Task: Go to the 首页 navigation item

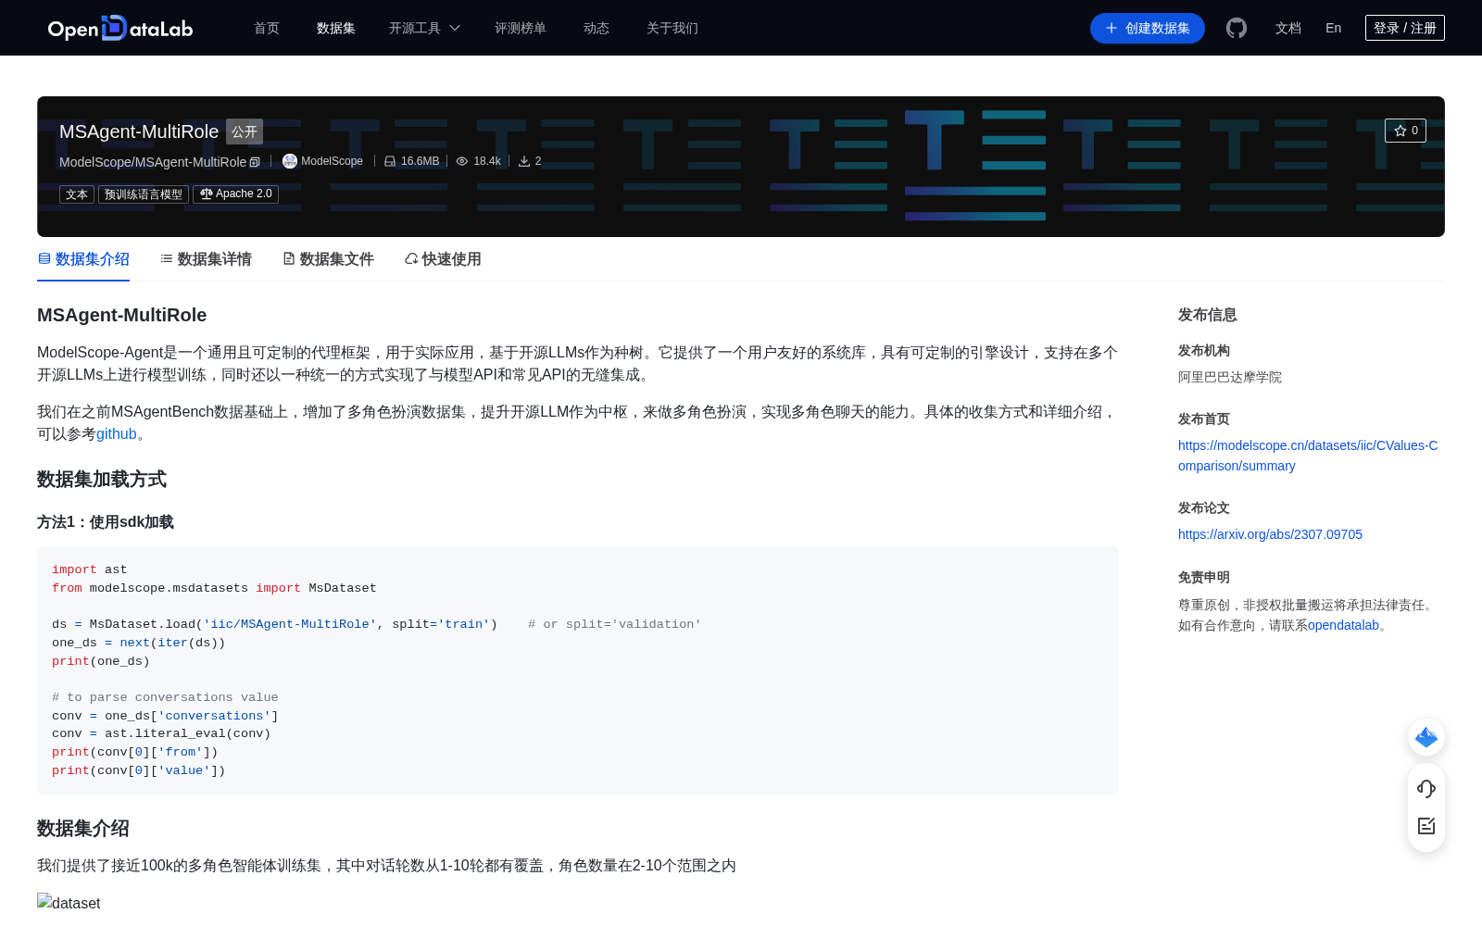Action: (x=267, y=28)
